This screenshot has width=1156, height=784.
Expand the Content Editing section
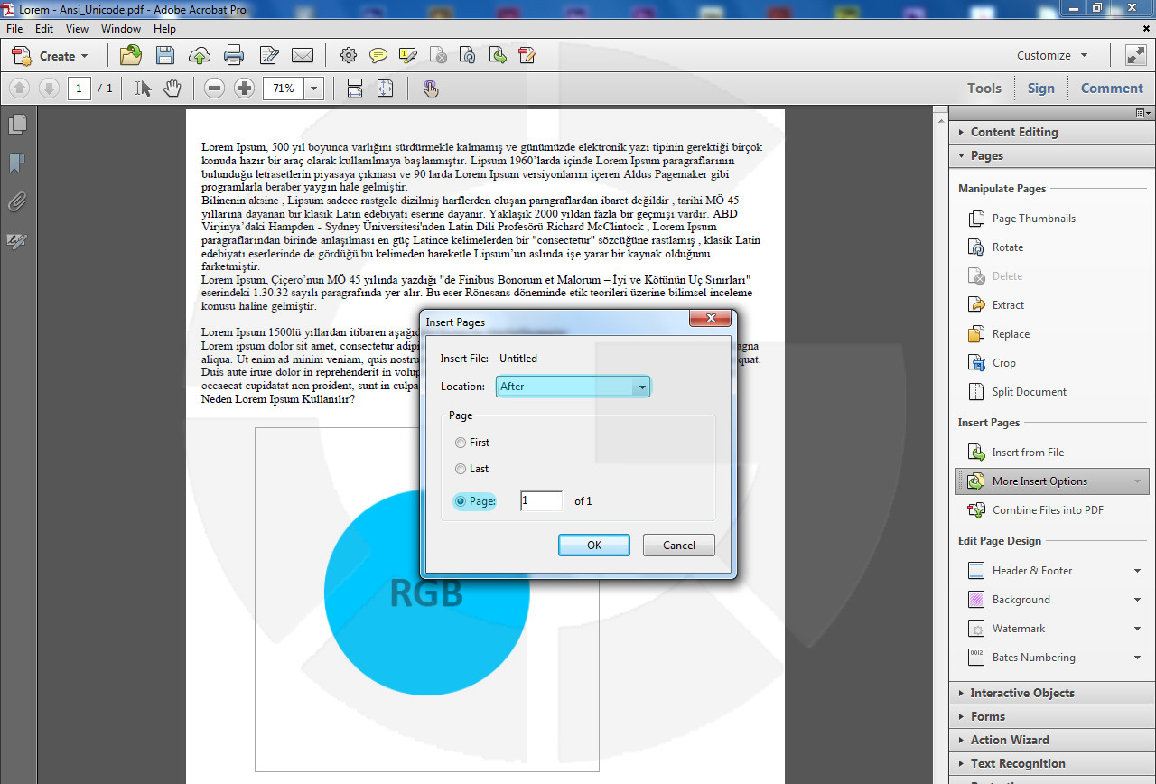[x=1052, y=132]
